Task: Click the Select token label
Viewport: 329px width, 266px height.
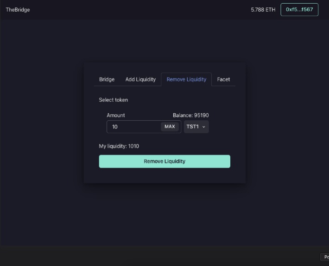Action: (x=114, y=100)
